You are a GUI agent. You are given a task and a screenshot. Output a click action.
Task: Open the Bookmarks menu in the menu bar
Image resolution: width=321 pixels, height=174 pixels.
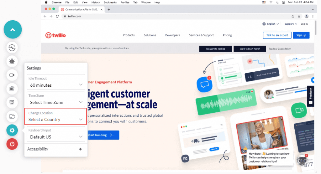click(110, 2)
